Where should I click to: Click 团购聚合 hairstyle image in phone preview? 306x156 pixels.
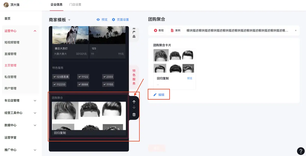(x=89, y=116)
